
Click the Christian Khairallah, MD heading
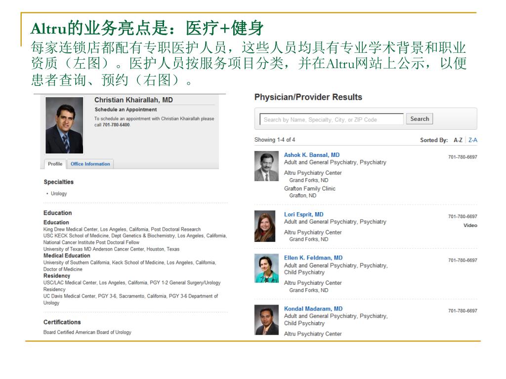133,100
